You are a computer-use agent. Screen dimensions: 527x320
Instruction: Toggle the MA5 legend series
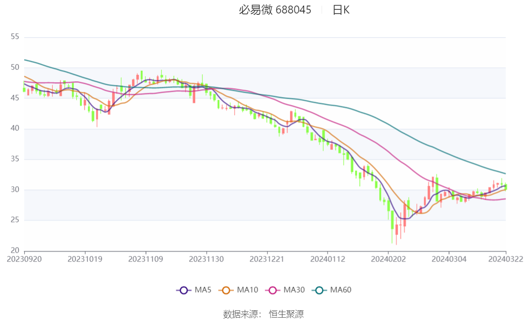pyautogui.click(x=194, y=290)
